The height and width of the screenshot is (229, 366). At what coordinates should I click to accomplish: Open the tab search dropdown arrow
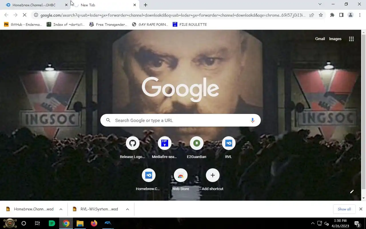coord(320,4)
